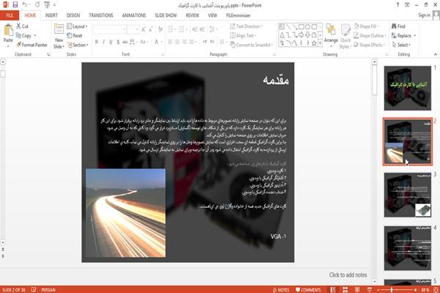
Task: Open the FILE tab
Action: coord(10,15)
